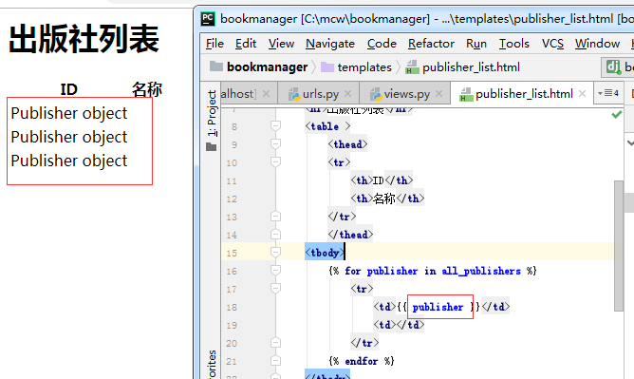Click publisher_list.html file icon in breadcrumb

coord(412,66)
